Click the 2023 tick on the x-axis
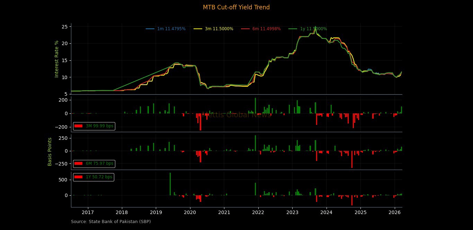This screenshot has width=473, height=230. pos(292,212)
